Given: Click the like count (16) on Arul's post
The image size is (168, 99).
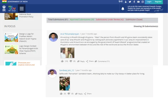Looking at the screenshot, I should (66, 61).
